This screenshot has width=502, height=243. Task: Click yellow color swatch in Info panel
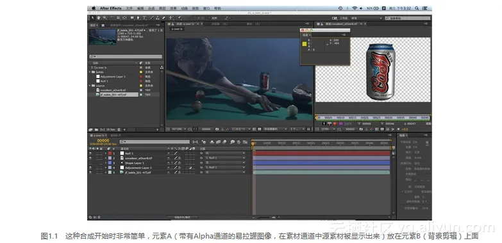304,43
